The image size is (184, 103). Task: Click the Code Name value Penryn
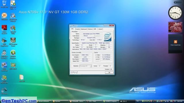[86, 36]
